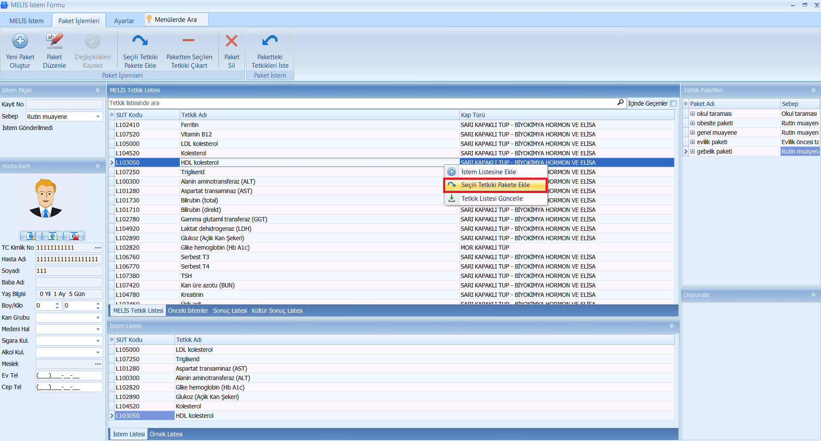
Task: Sort by SUT Kodu column in Tetkik Listesi
Action: click(x=147, y=115)
